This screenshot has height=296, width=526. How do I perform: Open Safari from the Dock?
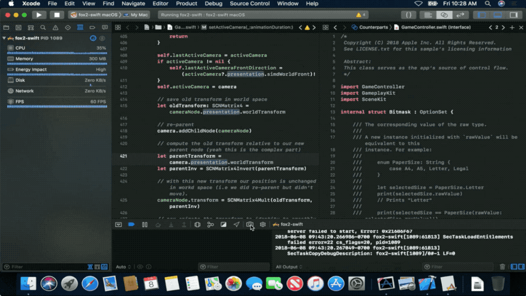click(90, 284)
